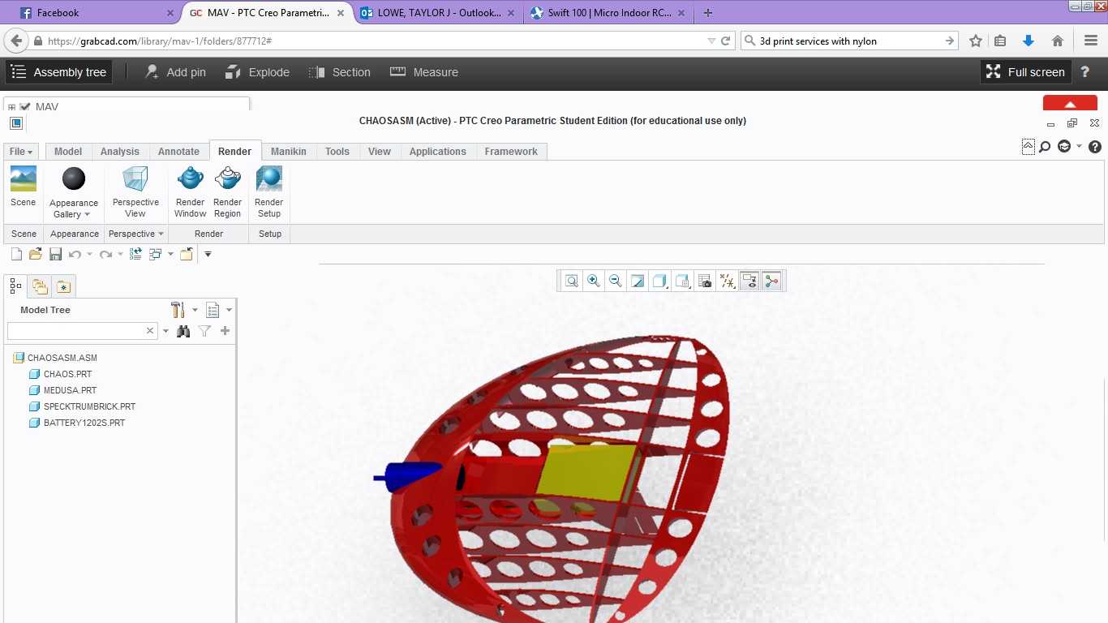
Task: Start Render Region teapot tool
Action: click(x=228, y=192)
